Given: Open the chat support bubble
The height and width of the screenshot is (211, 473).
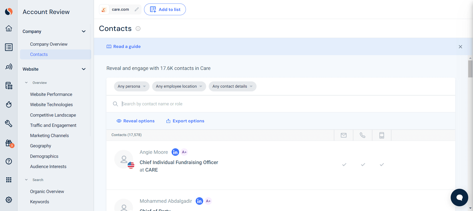Looking at the screenshot, I should click(459, 198).
